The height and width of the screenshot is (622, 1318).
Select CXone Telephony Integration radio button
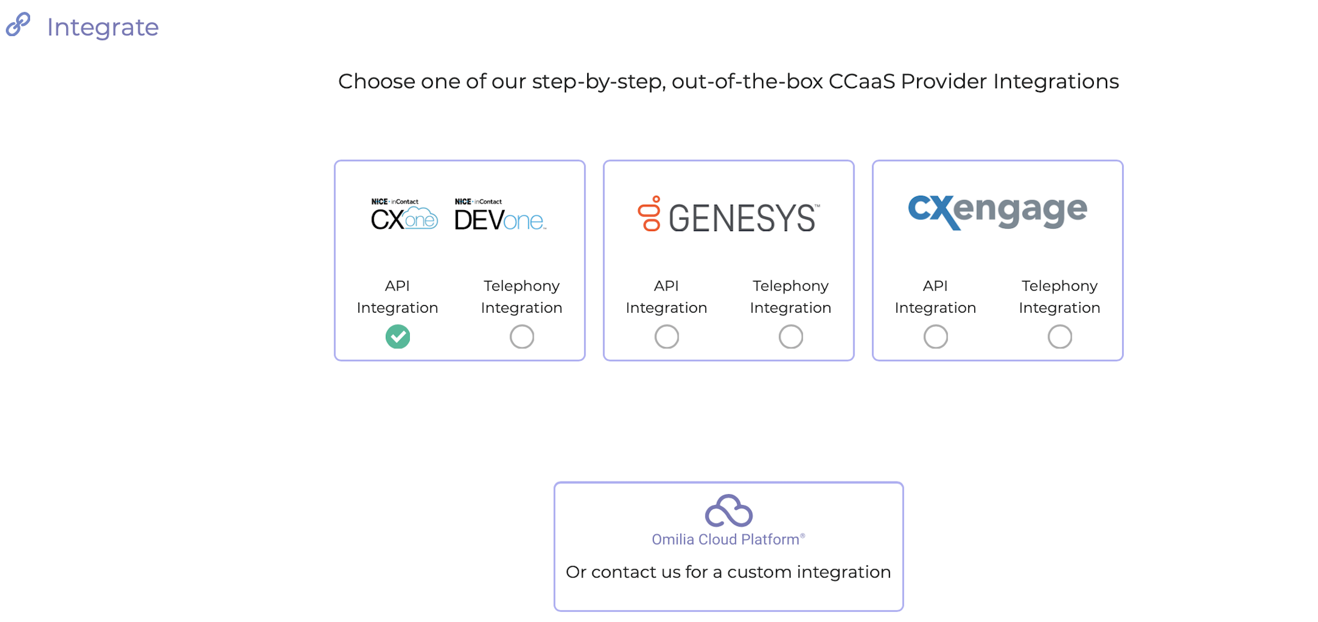point(522,337)
